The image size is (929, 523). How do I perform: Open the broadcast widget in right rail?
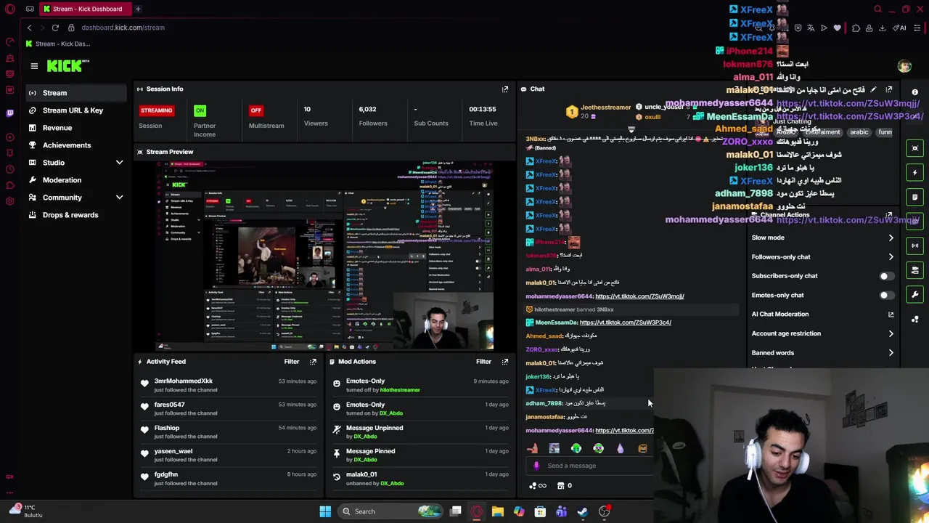pyautogui.click(x=914, y=246)
